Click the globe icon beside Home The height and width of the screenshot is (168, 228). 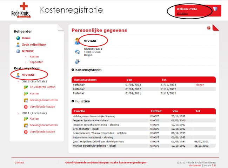tap(18, 38)
